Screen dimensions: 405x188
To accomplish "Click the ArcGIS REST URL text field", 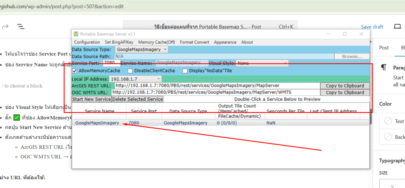I will click(217, 86).
